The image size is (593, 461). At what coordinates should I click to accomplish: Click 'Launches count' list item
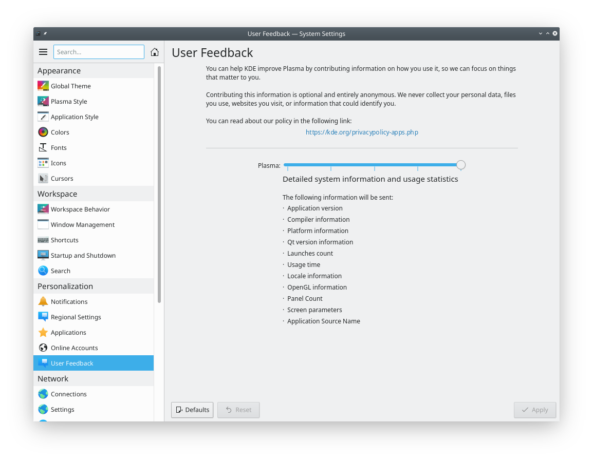pyautogui.click(x=310, y=253)
